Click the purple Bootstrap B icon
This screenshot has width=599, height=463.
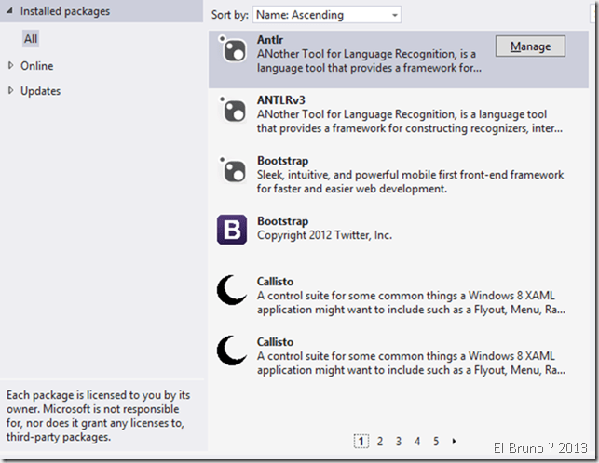231,229
